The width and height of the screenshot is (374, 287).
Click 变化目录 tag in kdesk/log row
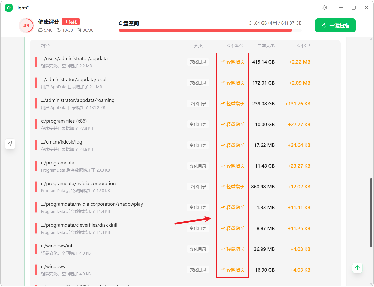click(198, 145)
